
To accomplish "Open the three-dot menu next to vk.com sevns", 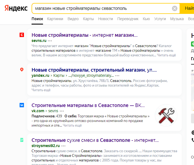I will point(62,111).
